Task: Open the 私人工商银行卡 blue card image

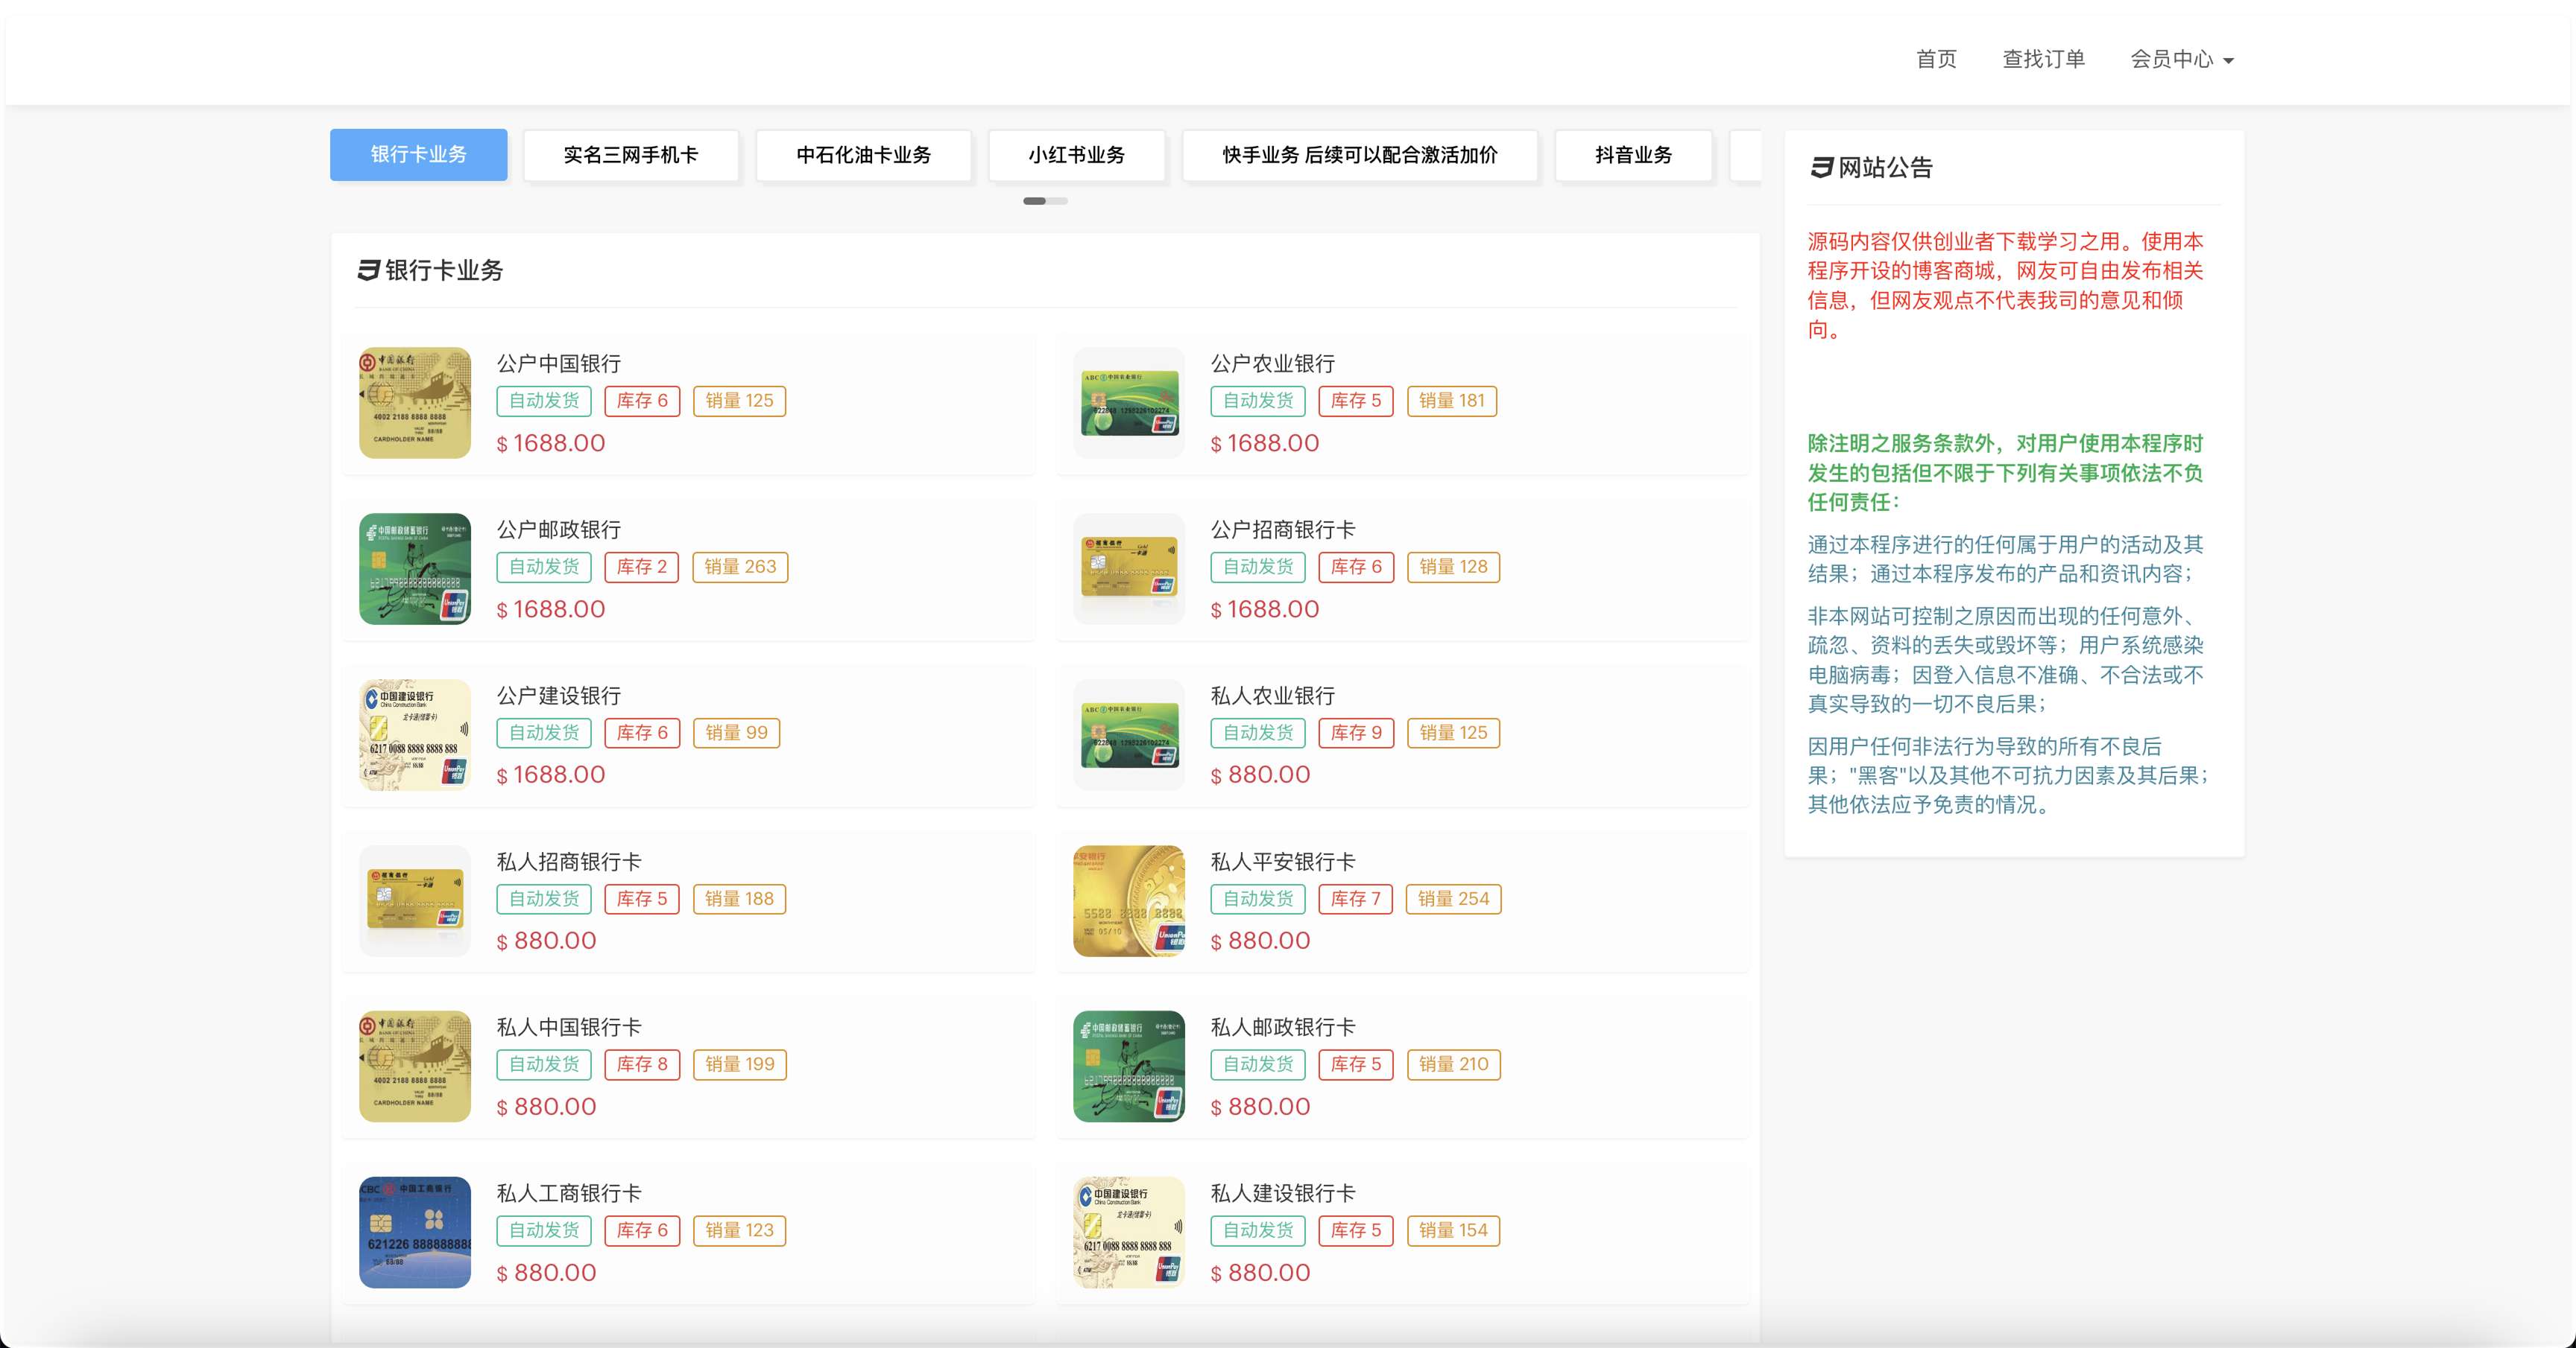Action: click(414, 1232)
